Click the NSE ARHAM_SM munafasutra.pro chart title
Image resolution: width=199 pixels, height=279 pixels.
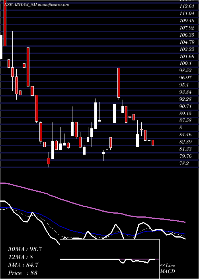pos(37,5)
